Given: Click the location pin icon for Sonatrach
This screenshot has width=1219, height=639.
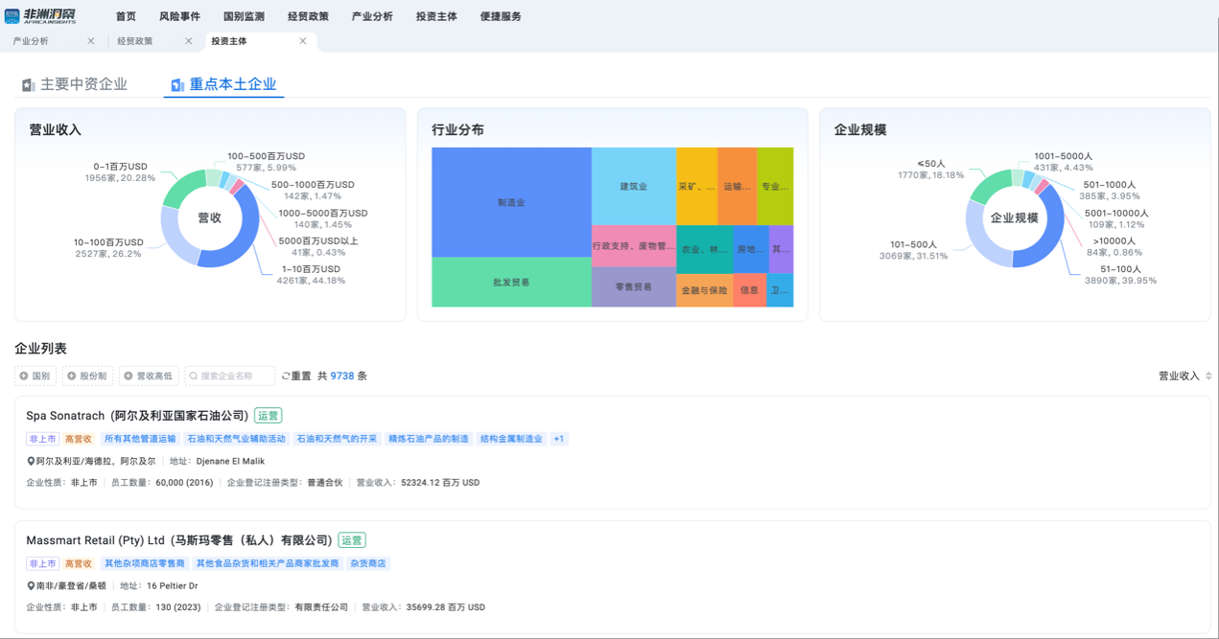Looking at the screenshot, I should (31, 462).
